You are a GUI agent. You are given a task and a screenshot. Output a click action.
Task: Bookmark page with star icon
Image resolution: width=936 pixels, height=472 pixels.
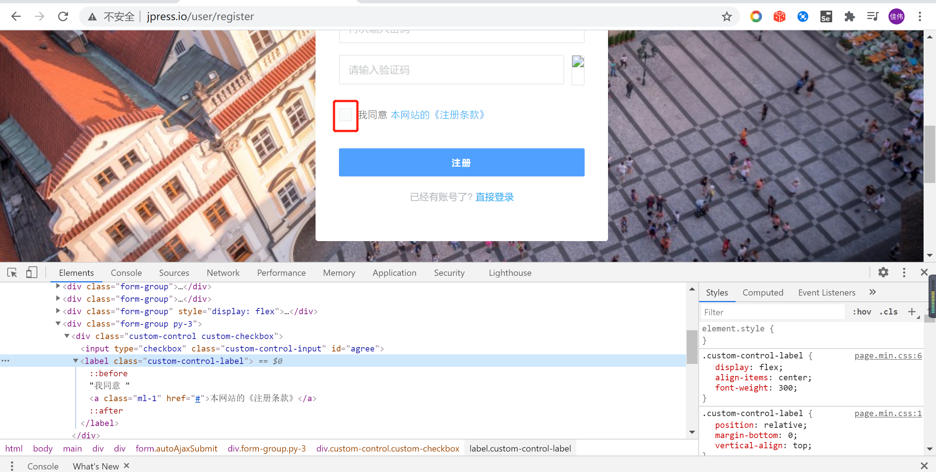pos(726,16)
